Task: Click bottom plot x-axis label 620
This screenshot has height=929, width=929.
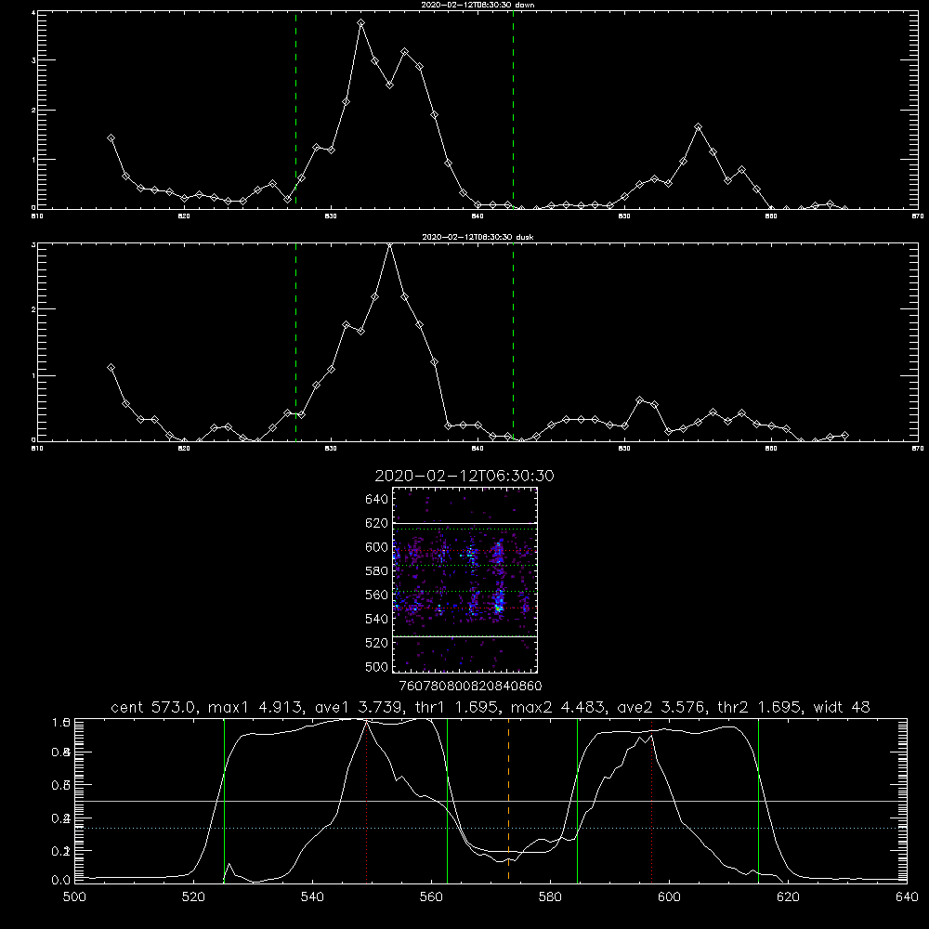Action: (788, 897)
